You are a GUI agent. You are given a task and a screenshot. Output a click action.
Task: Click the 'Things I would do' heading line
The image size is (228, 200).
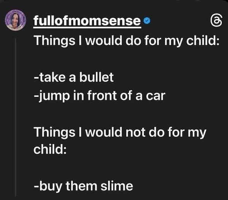[127, 40]
